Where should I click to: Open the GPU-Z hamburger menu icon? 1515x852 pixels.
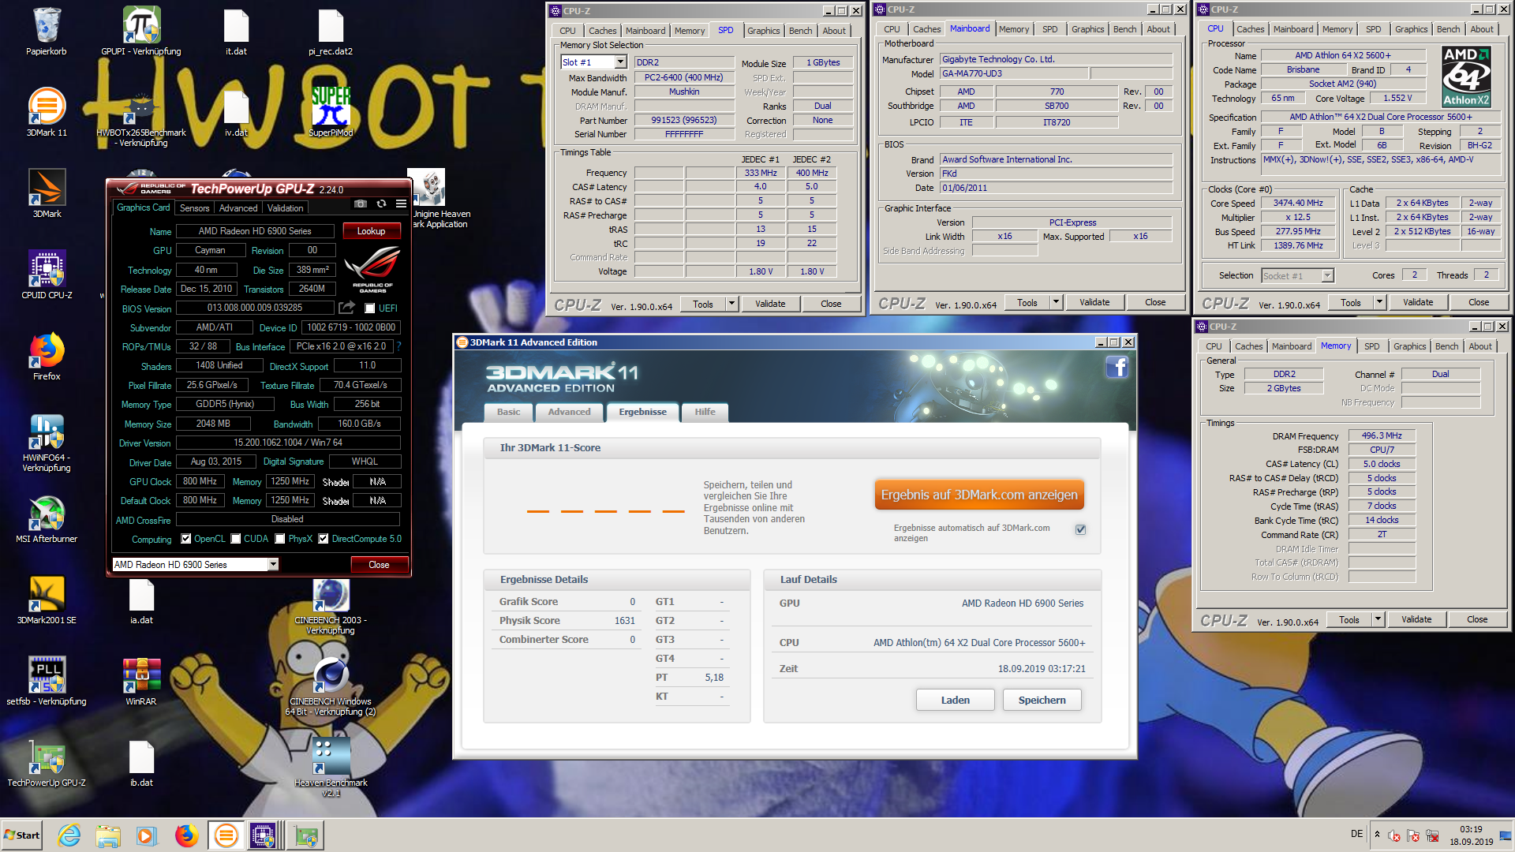401,204
